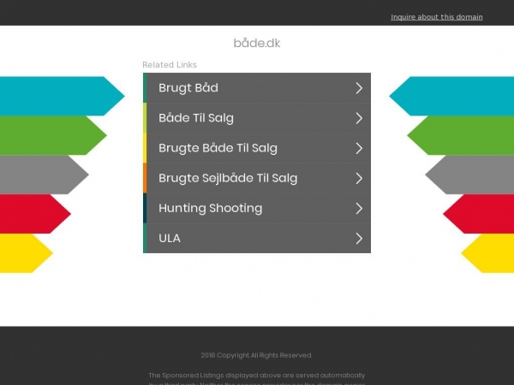Click the chevron next to Hunting Shooting

(x=359, y=208)
